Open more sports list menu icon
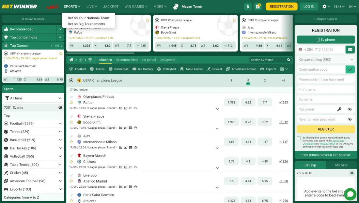 click(x=284, y=69)
